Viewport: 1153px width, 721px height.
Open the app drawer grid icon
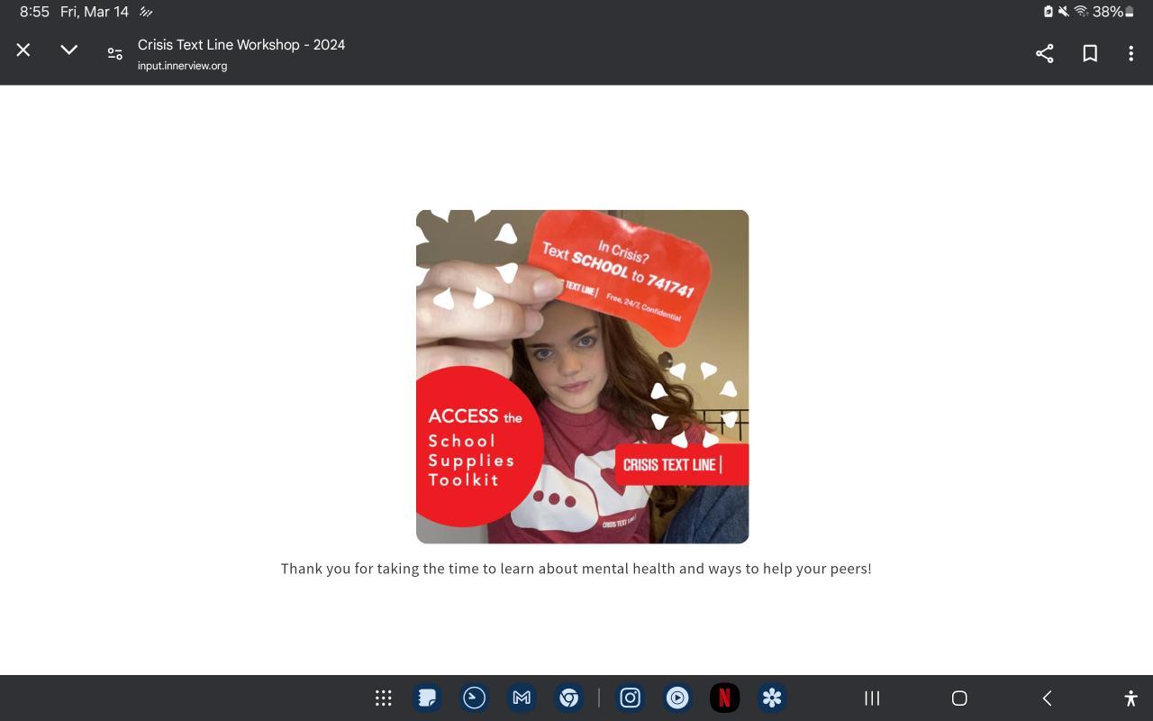click(x=383, y=698)
